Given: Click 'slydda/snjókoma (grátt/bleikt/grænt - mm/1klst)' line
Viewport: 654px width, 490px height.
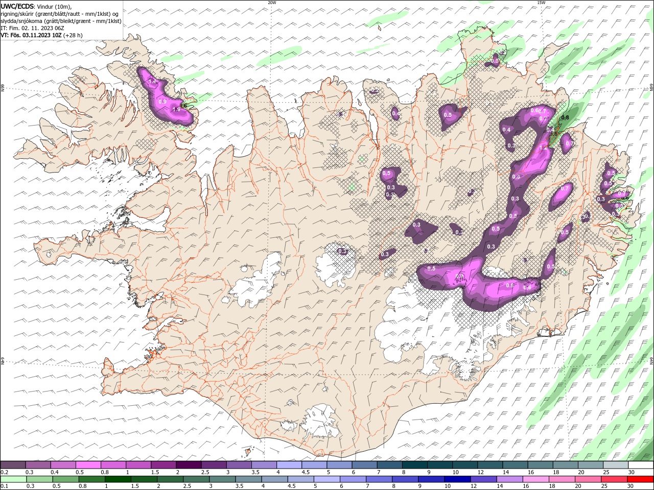Looking at the screenshot, I should click(61, 21).
